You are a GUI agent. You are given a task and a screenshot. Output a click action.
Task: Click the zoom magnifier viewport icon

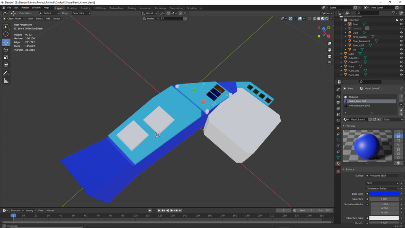coord(330,43)
